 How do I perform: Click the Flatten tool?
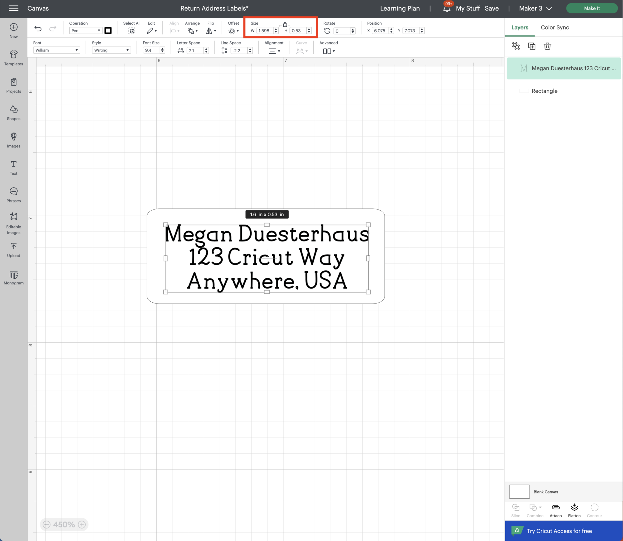(x=574, y=510)
